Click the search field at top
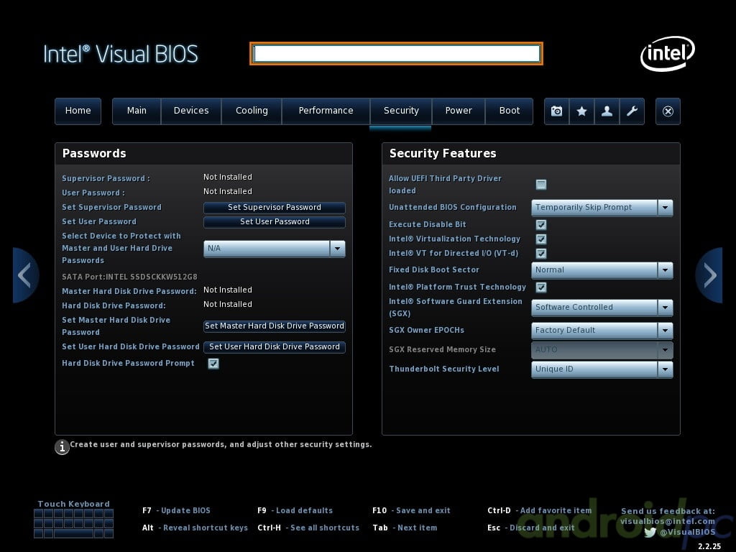Screen dimensions: 736x552 (396, 54)
